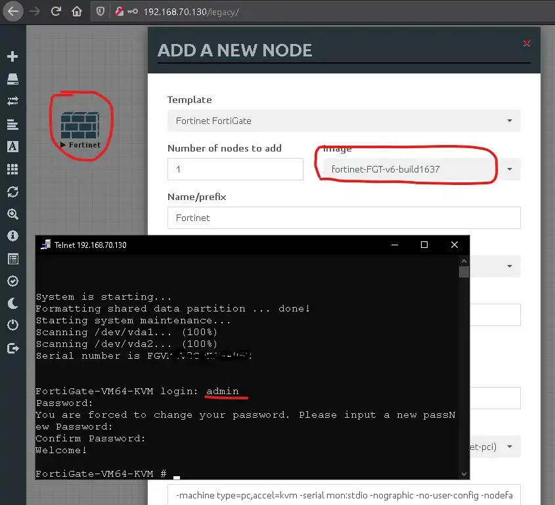Click the Lock lab checkmark icon
The height and width of the screenshot is (505, 555).
pyautogui.click(x=12, y=281)
